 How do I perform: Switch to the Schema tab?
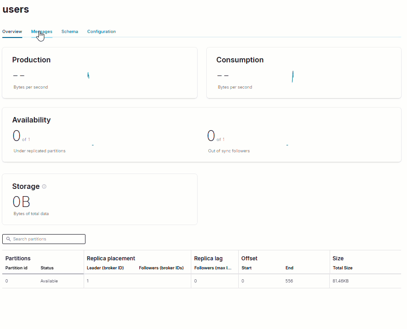pos(70,32)
